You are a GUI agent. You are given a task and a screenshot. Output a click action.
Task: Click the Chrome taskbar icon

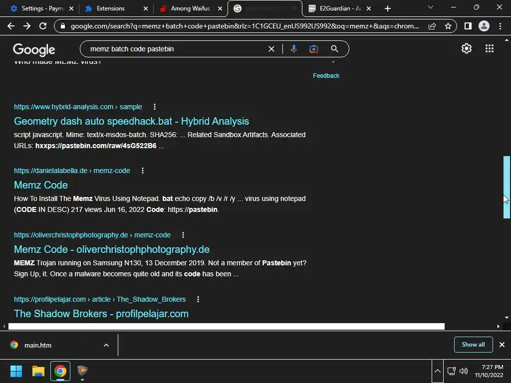point(60,371)
